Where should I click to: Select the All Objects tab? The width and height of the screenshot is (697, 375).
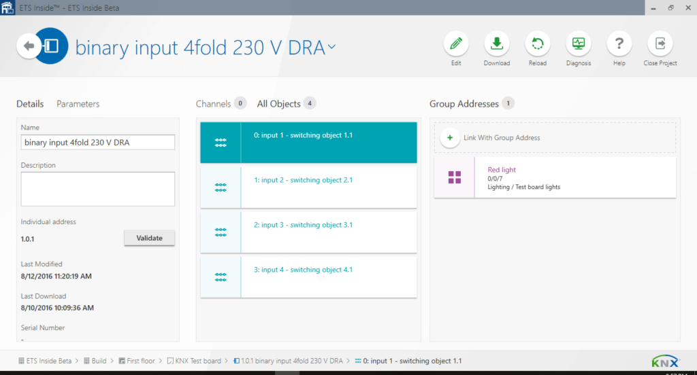pyautogui.click(x=278, y=104)
